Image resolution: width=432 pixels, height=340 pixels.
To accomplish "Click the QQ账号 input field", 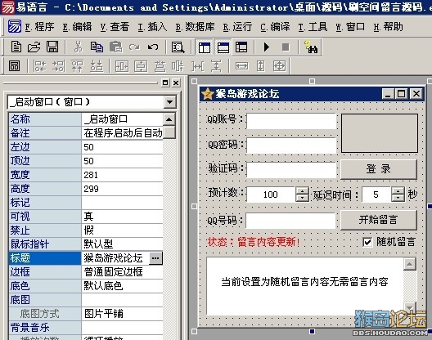I will click(x=291, y=121).
